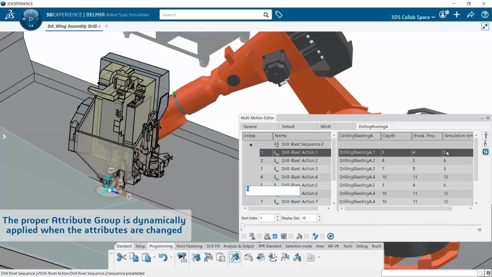This screenshot has height=277, width=492.
Task: Click the move row down arrow icon
Action: (485, 144)
